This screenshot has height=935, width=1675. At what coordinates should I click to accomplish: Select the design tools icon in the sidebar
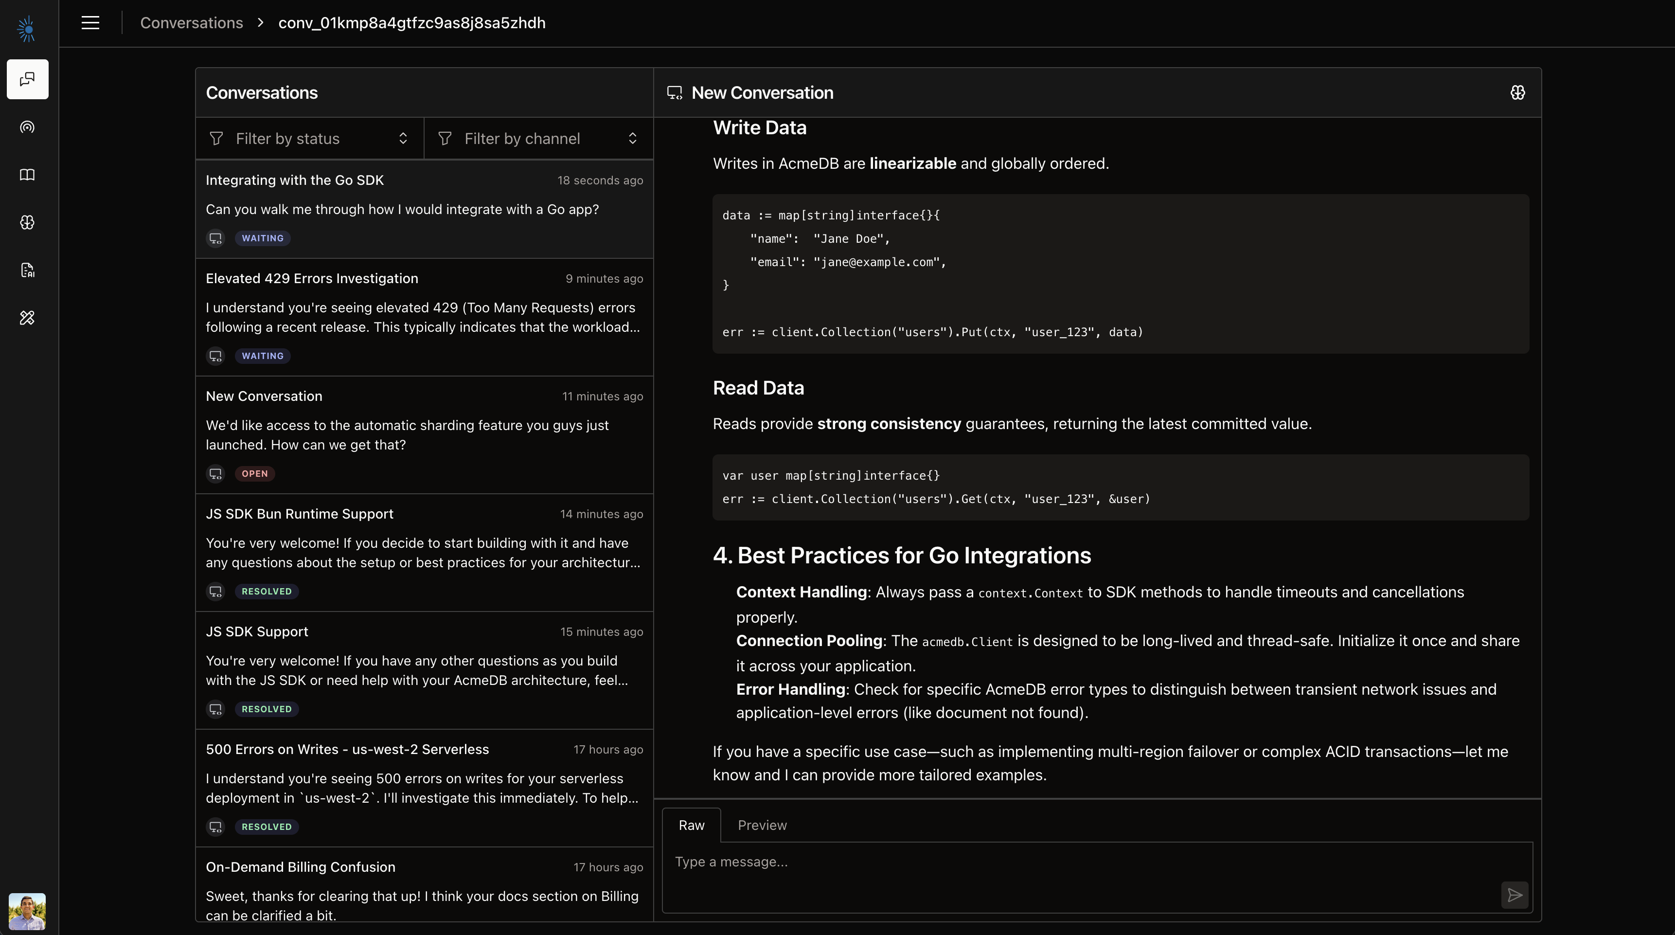27,317
